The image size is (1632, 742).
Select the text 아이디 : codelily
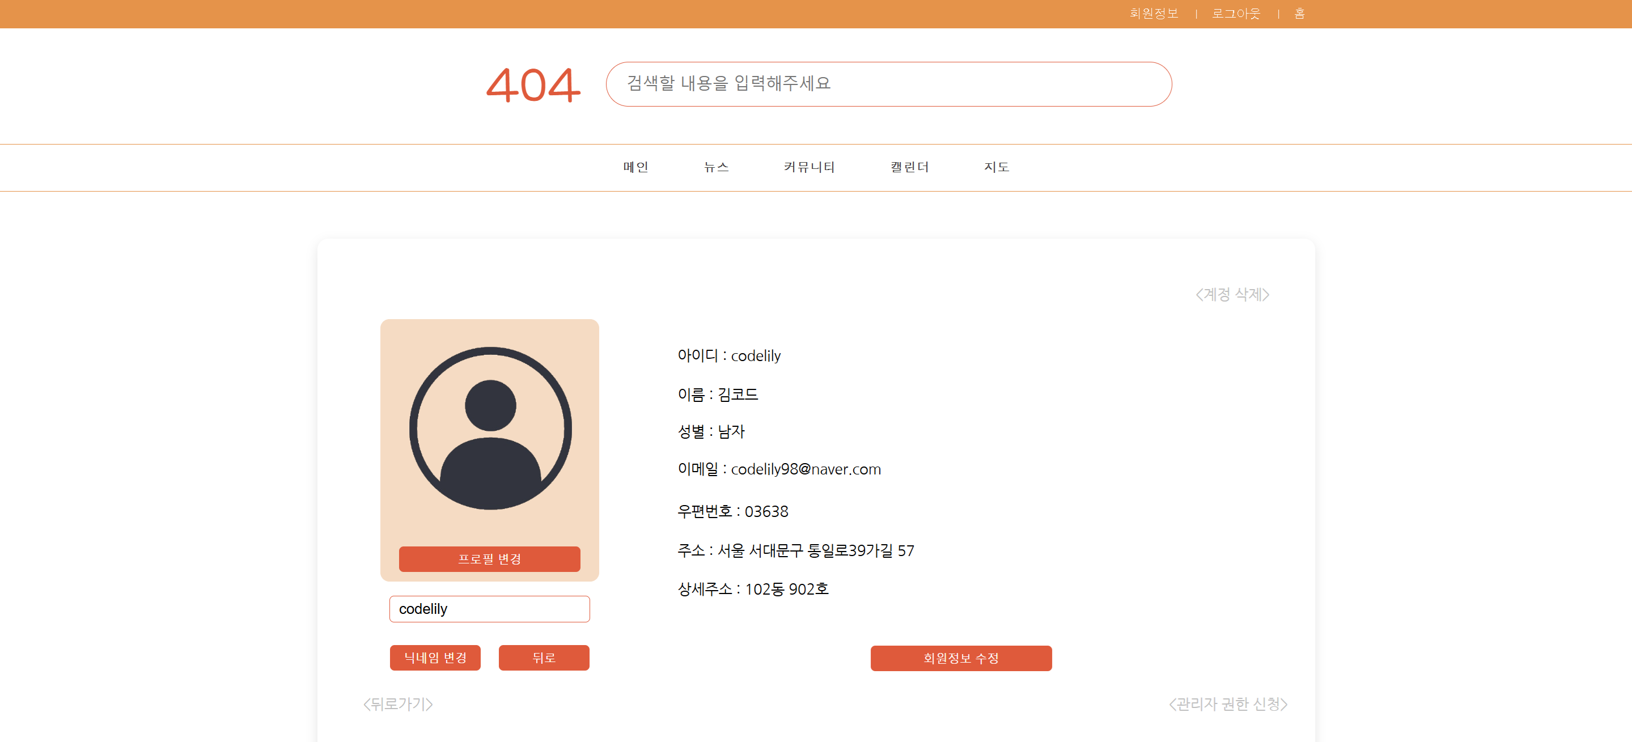coord(729,355)
